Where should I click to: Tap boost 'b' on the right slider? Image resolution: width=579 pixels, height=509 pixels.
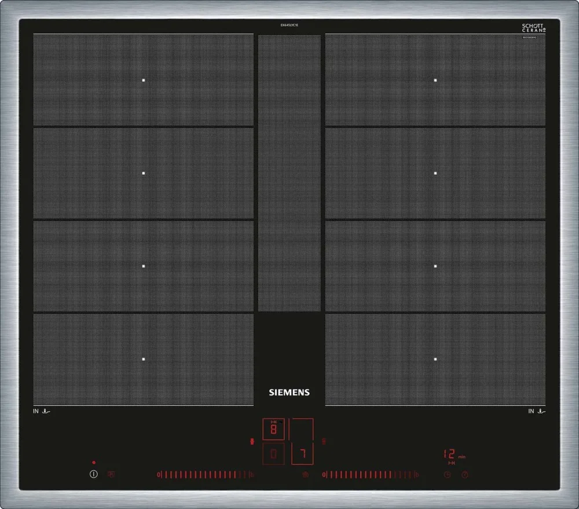tap(417, 475)
